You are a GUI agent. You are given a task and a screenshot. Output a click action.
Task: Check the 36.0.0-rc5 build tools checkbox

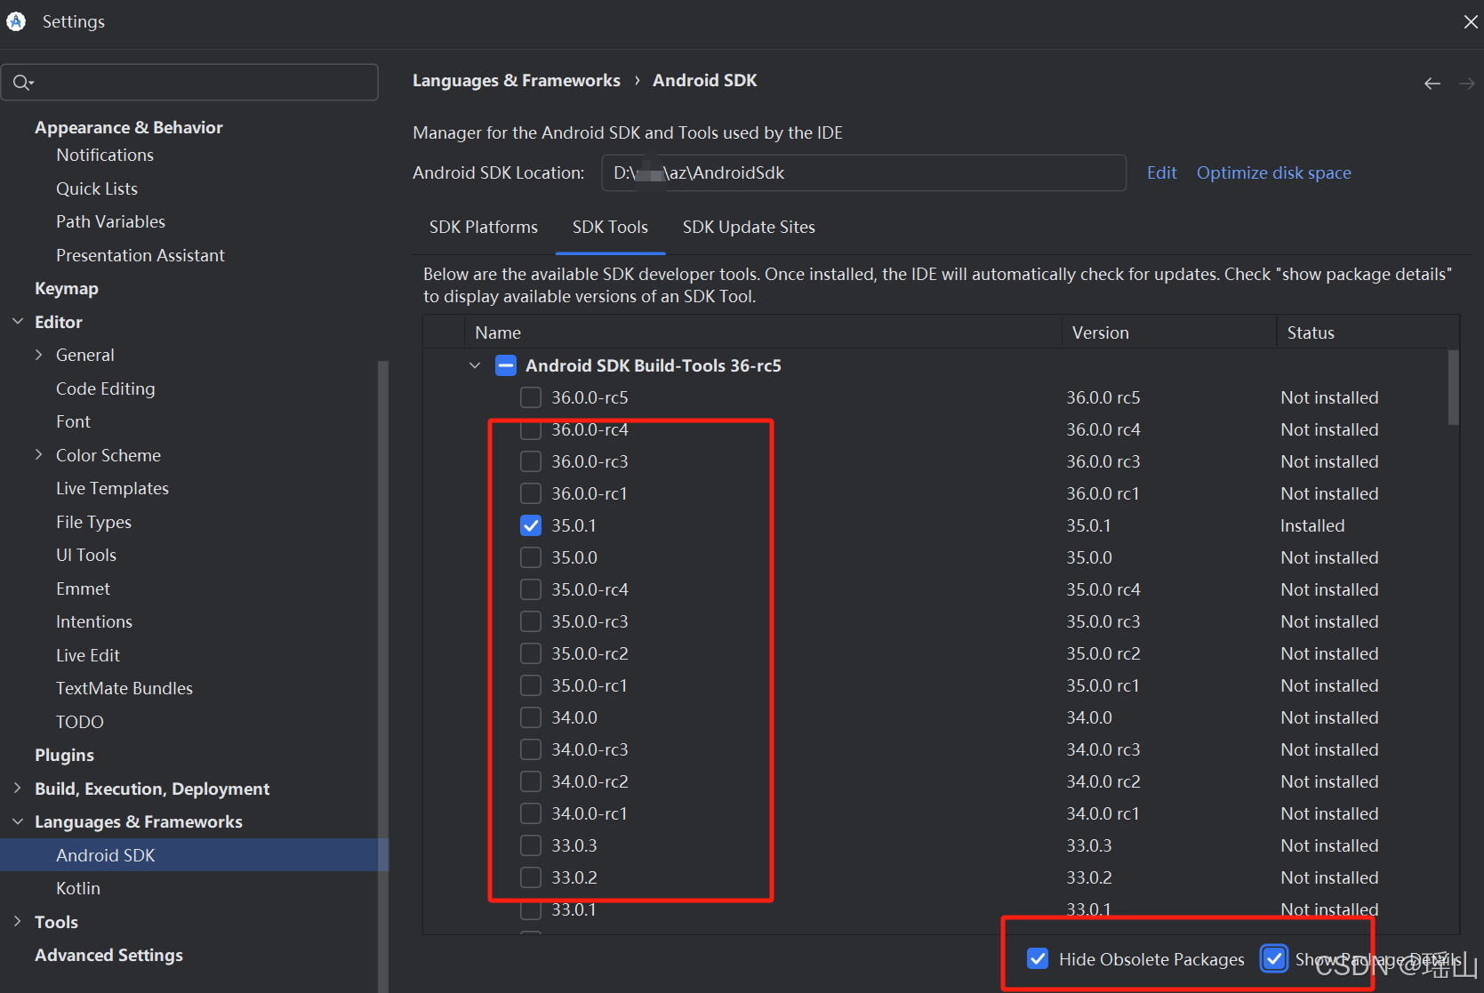click(531, 397)
